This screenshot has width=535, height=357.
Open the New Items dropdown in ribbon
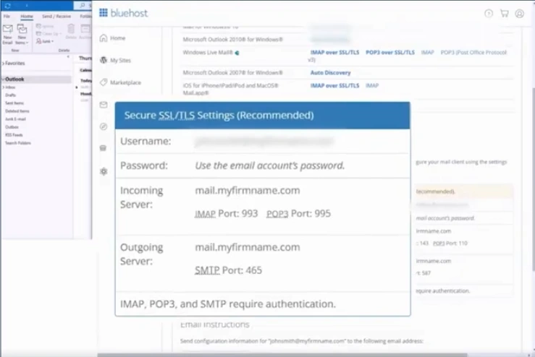pyautogui.click(x=22, y=33)
